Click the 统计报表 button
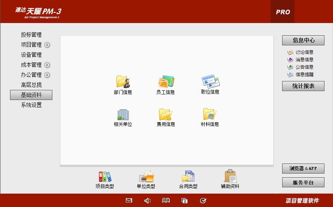 coord(303,86)
